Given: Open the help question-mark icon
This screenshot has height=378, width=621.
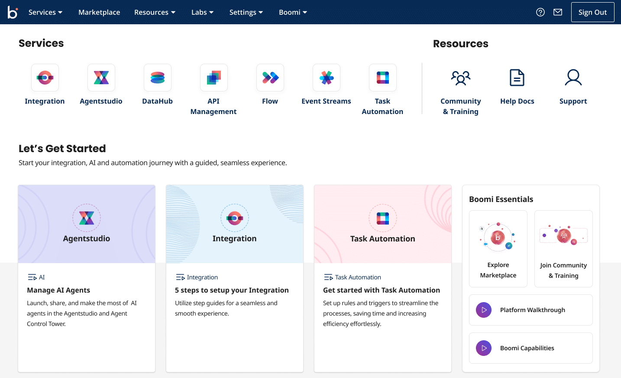Looking at the screenshot, I should tap(540, 12).
